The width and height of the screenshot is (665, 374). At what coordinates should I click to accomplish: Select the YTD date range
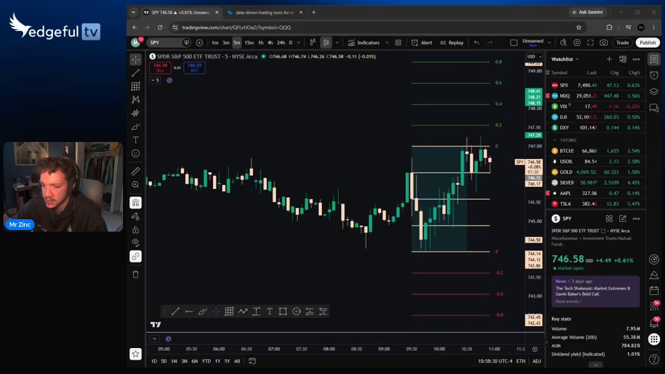pos(206,361)
